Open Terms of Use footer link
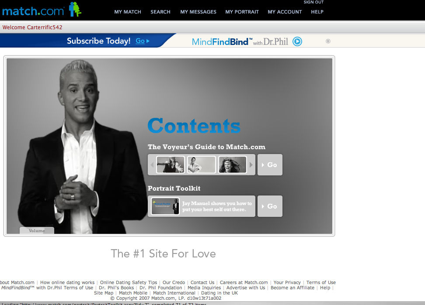The image size is (425, 305). click(x=321, y=282)
